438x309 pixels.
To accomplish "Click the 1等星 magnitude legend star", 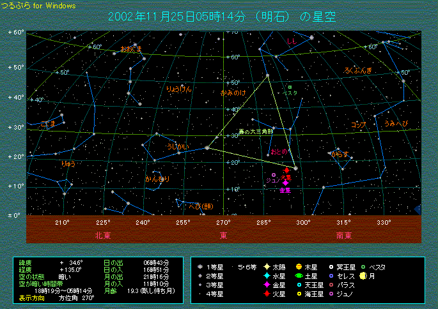I will [201, 266].
